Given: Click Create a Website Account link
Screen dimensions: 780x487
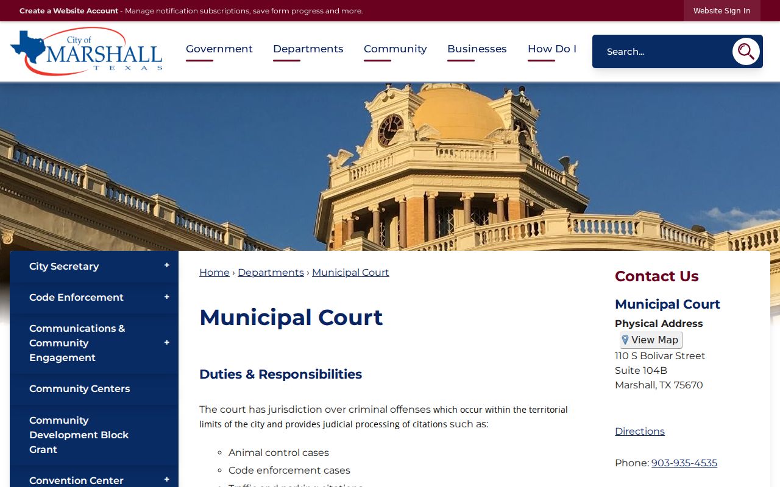Looking at the screenshot, I should (x=69, y=11).
